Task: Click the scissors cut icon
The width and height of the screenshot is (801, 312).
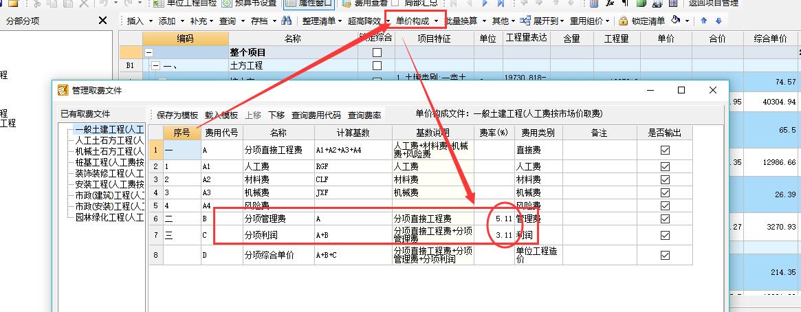Action: coord(37,3)
